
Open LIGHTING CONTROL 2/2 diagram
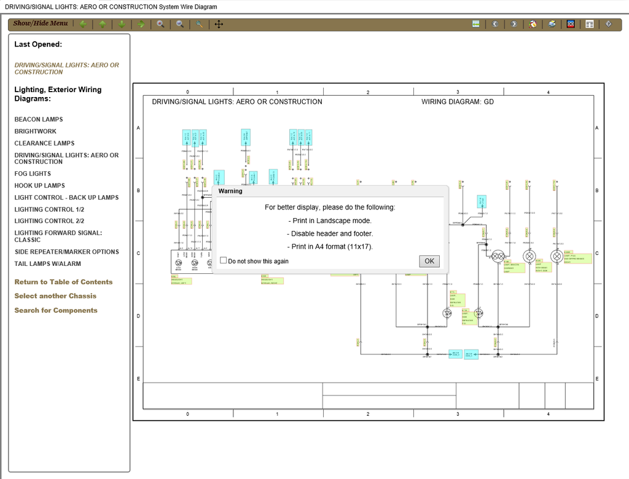tap(49, 221)
